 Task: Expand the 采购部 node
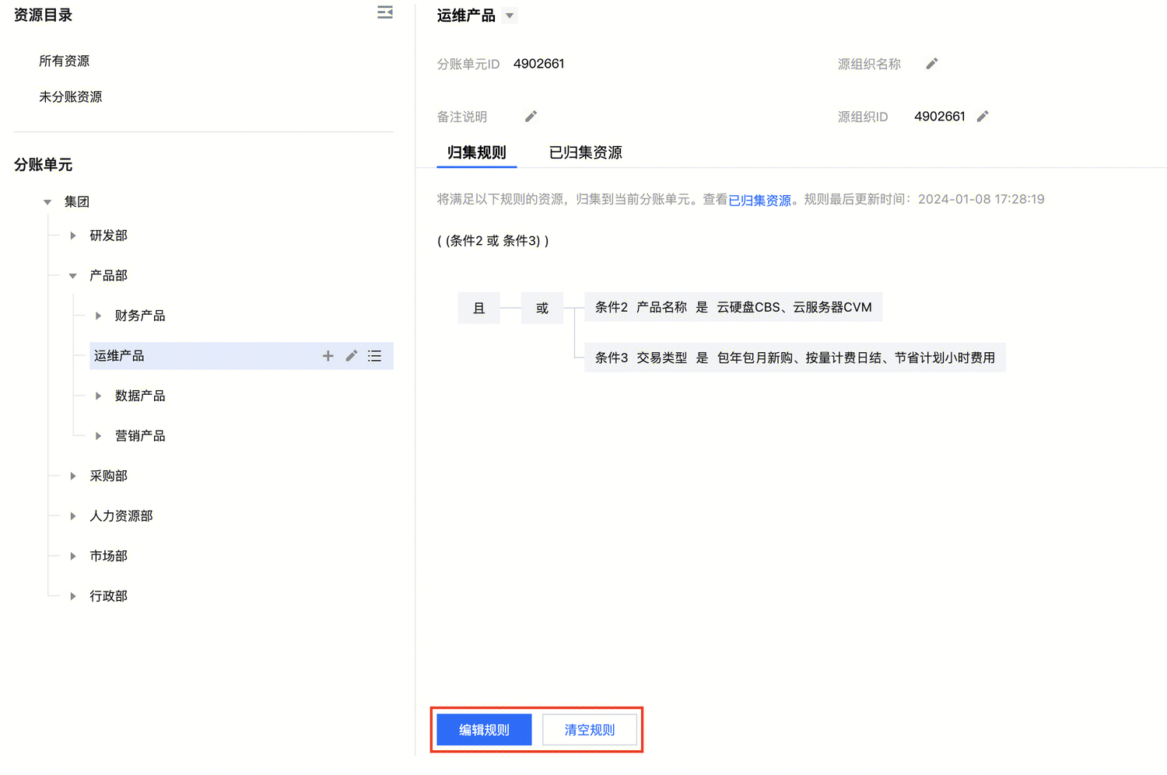pyautogui.click(x=73, y=476)
